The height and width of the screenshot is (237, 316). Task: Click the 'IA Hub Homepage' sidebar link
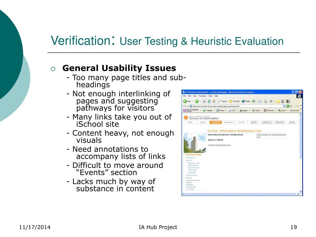[193, 155]
